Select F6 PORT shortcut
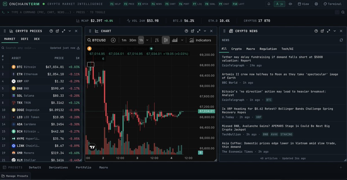 tap(184, 4)
